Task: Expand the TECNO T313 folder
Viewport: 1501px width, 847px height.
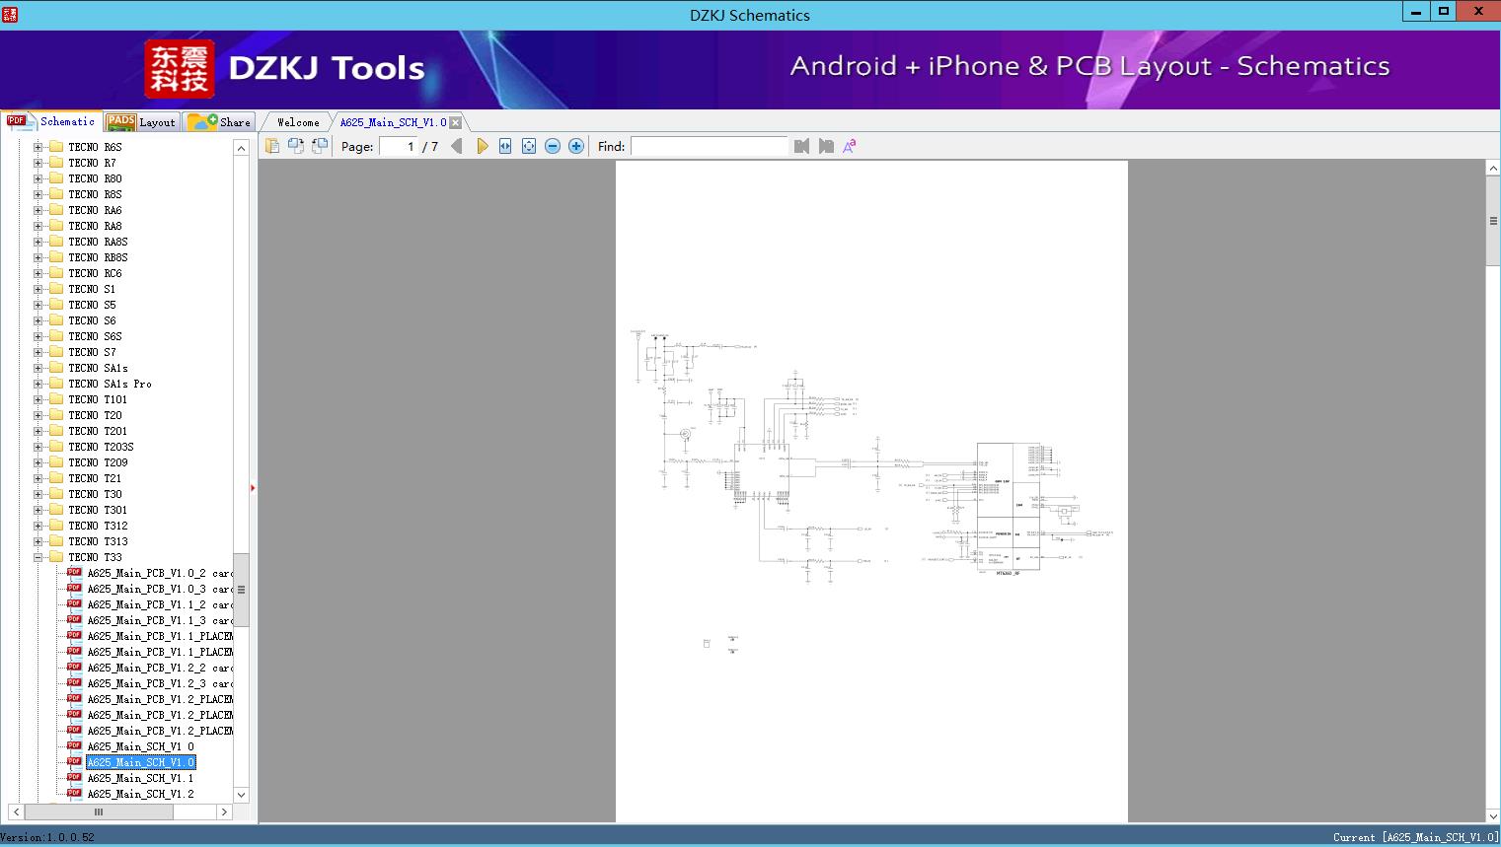Action: pos(38,541)
